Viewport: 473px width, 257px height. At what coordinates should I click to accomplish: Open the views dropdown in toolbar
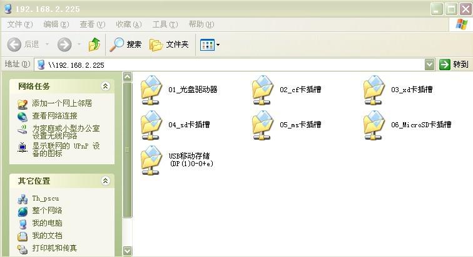[210, 45]
